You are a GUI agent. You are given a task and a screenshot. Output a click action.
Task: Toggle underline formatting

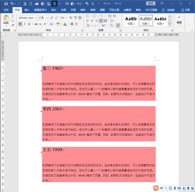point(29,24)
